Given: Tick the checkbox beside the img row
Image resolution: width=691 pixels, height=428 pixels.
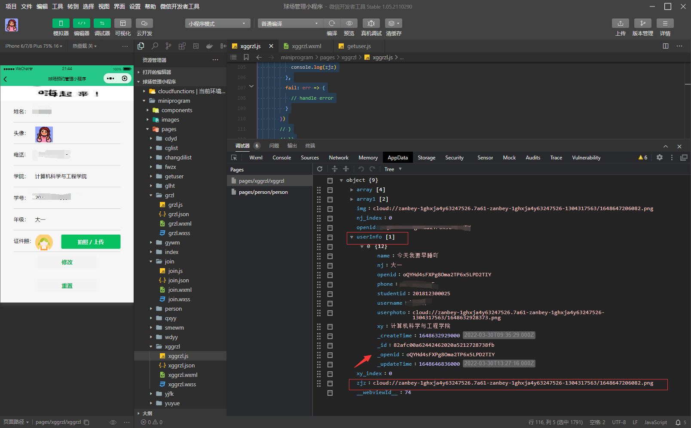Looking at the screenshot, I should pos(330,209).
